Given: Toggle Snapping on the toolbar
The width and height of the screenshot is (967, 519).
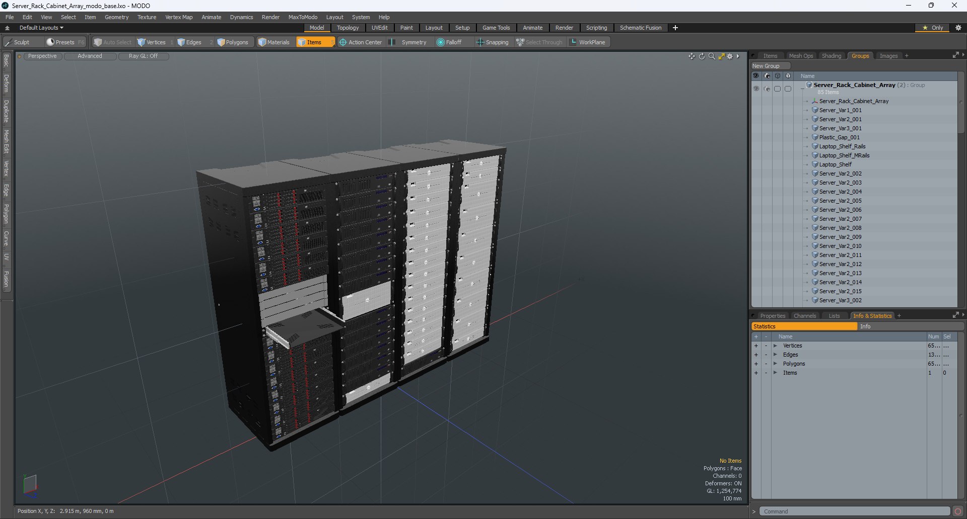Looking at the screenshot, I should click(493, 42).
